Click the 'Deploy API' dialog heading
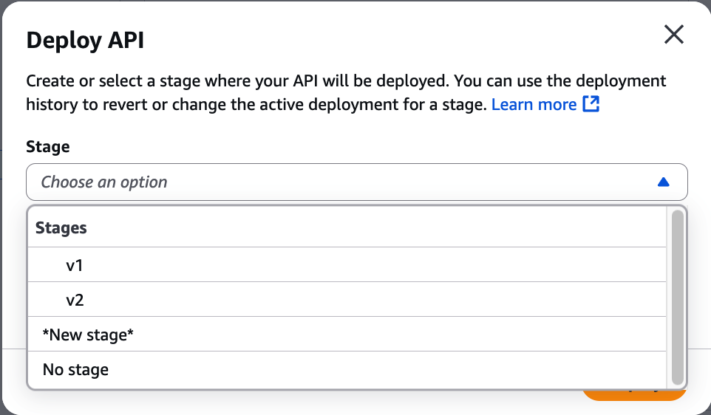The image size is (711, 415). 85,40
